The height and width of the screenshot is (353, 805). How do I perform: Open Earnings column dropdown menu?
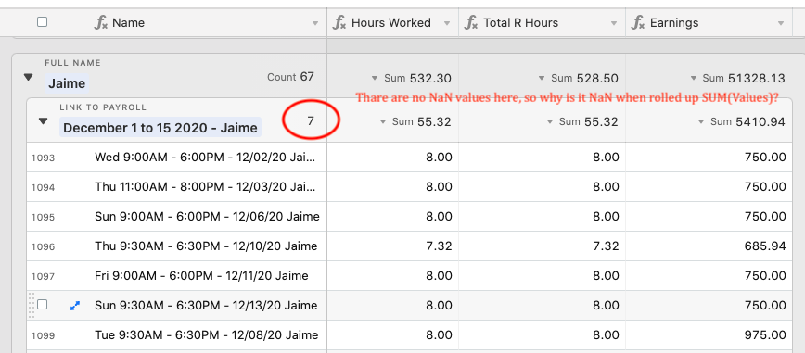(x=781, y=23)
